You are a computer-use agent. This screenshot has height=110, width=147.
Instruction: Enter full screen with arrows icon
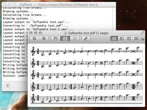click(142, 33)
